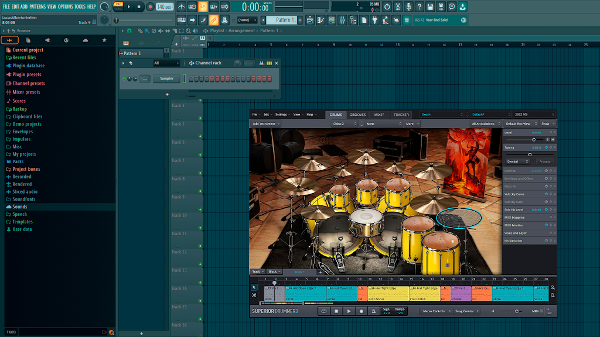Click the FL Studio record button
The width and height of the screenshot is (600, 337).
tap(150, 6)
